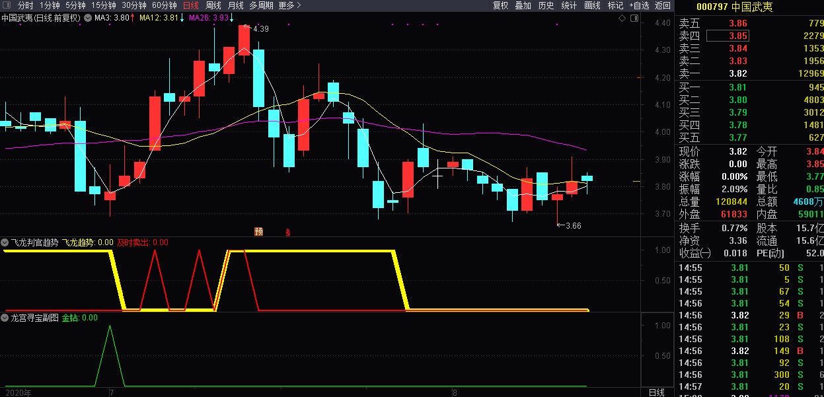Click the 外盘 61833 value
This screenshot has height=397, width=824.
point(733,214)
